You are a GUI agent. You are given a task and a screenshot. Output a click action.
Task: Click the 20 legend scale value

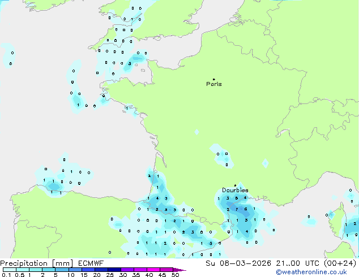[x=97, y=275]
